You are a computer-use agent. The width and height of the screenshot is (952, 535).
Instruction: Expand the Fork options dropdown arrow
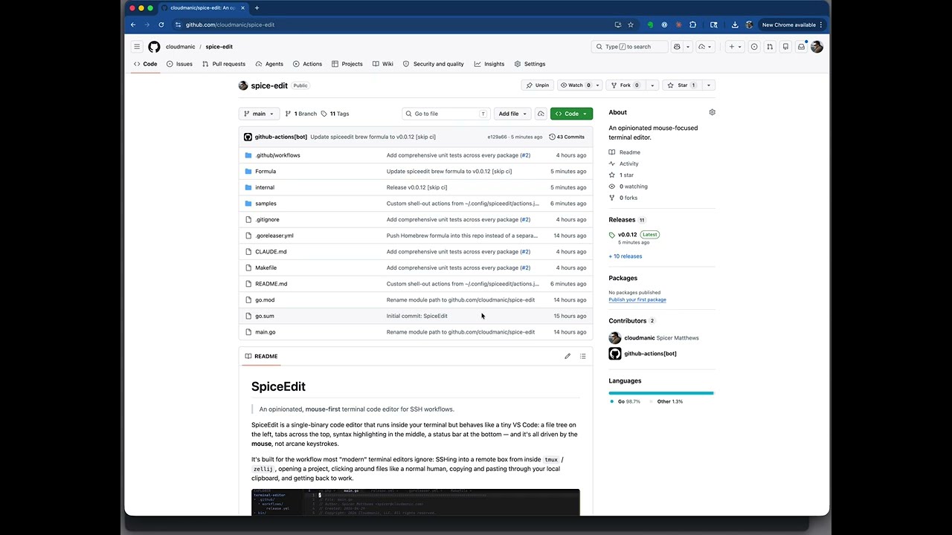652,85
